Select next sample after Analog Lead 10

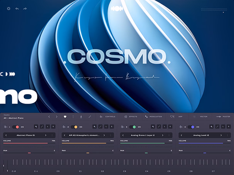click(x=221, y=135)
